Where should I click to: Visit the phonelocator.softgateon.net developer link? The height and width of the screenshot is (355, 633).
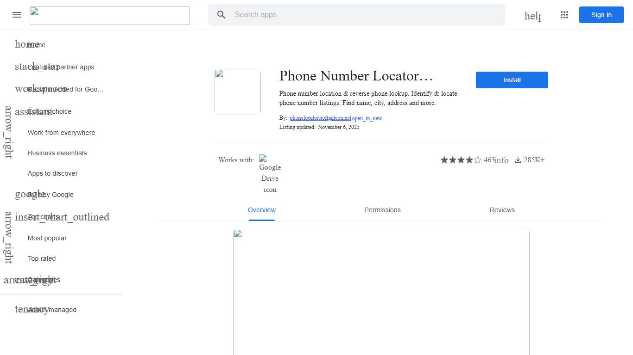pos(320,118)
